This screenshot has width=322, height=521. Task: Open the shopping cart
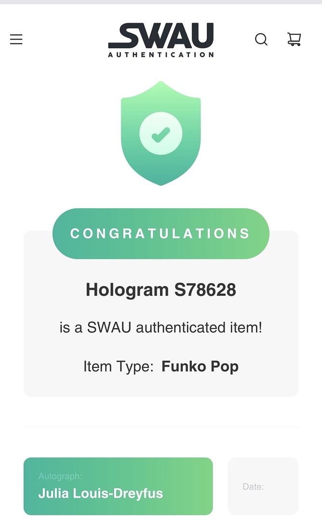click(x=294, y=40)
